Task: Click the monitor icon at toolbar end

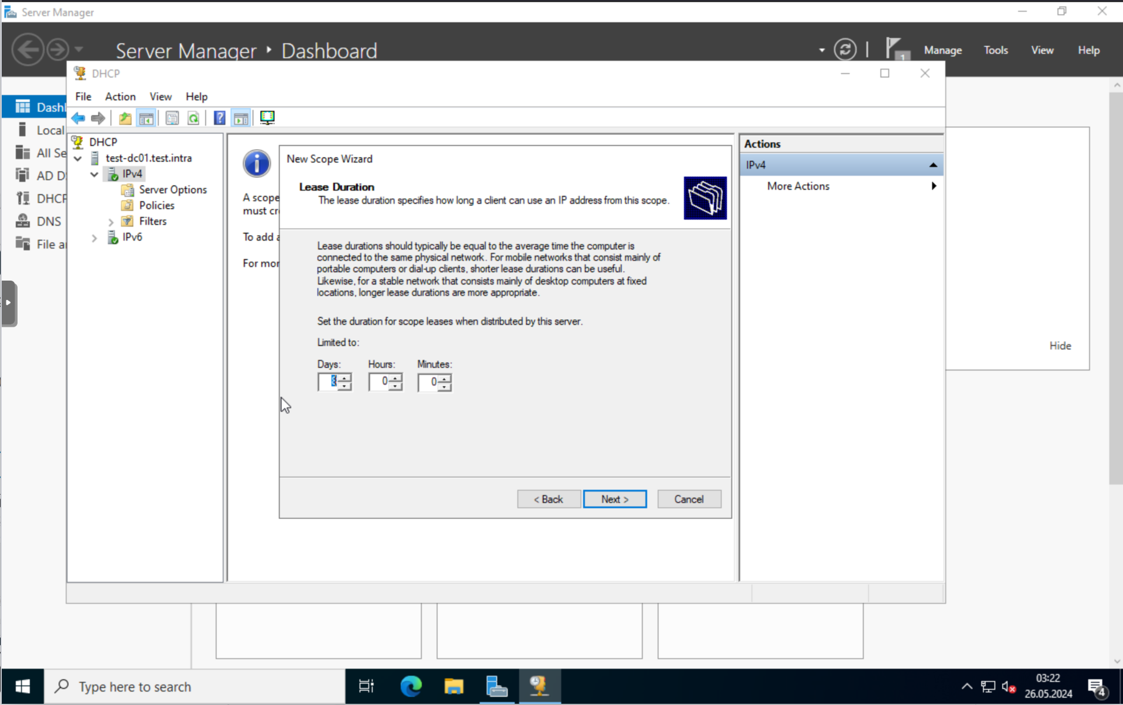Action: (x=267, y=118)
